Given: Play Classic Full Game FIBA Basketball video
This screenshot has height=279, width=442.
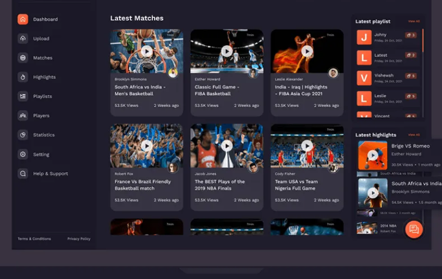Looking at the screenshot, I should 227,52.
